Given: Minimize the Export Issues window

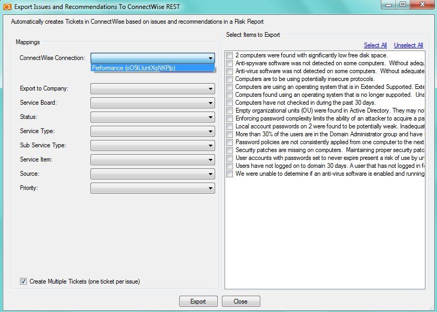Looking at the screenshot, I should click(389, 5).
